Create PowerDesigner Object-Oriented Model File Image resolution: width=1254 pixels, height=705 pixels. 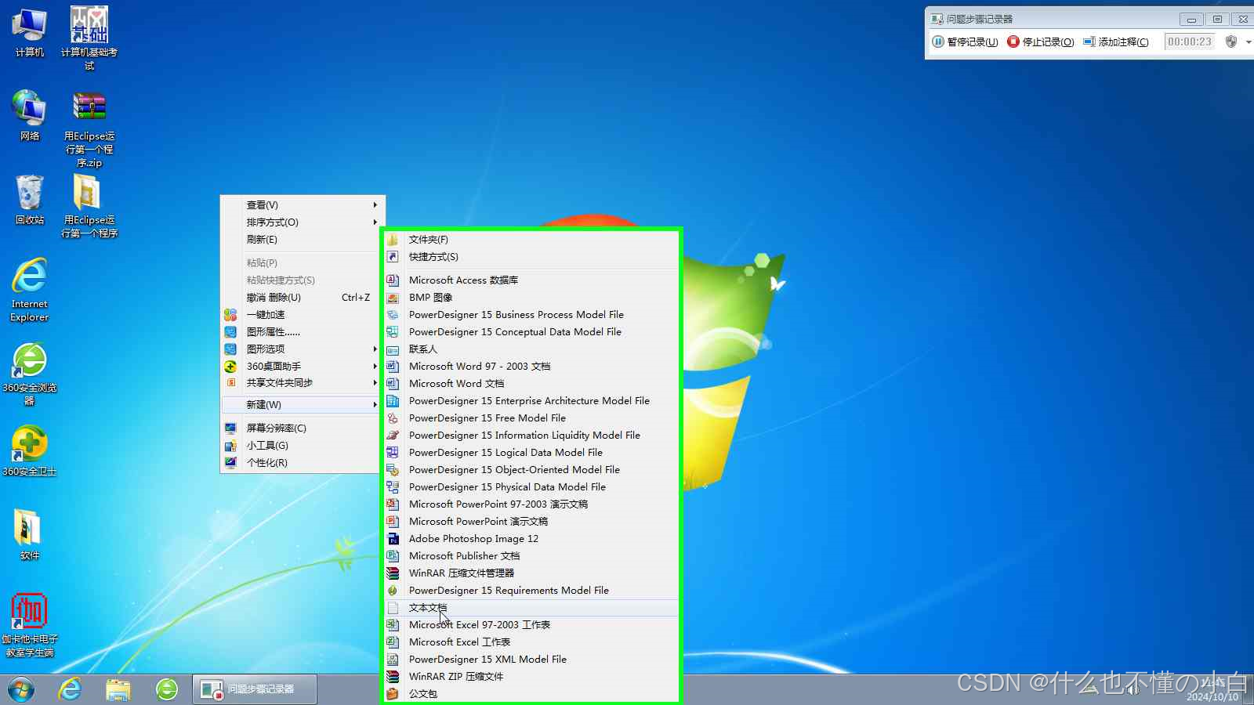tap(531, 469)
